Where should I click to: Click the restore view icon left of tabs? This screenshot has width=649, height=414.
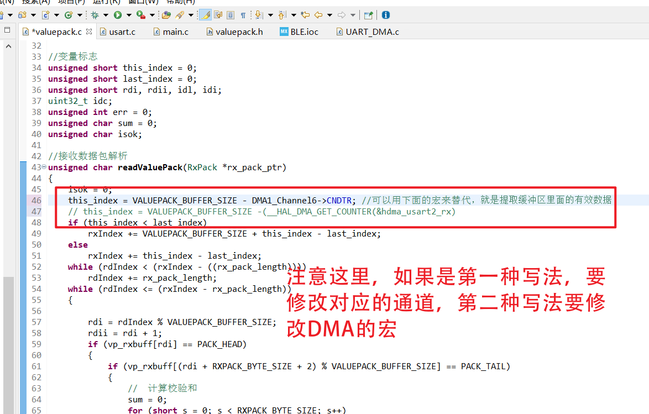click(x=7, y=30)
